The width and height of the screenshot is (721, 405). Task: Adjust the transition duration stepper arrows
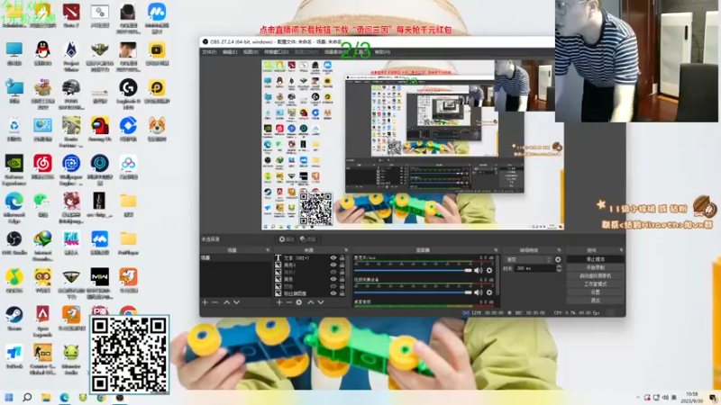click(559, 268)
